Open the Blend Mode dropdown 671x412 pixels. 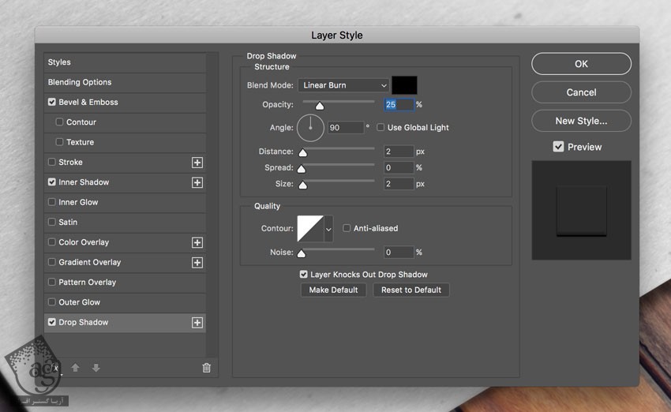tap(343, 85)
